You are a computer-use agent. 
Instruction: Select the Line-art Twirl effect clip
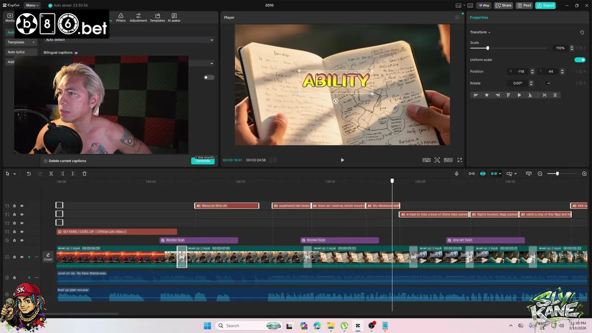click(x=485, y=240)
